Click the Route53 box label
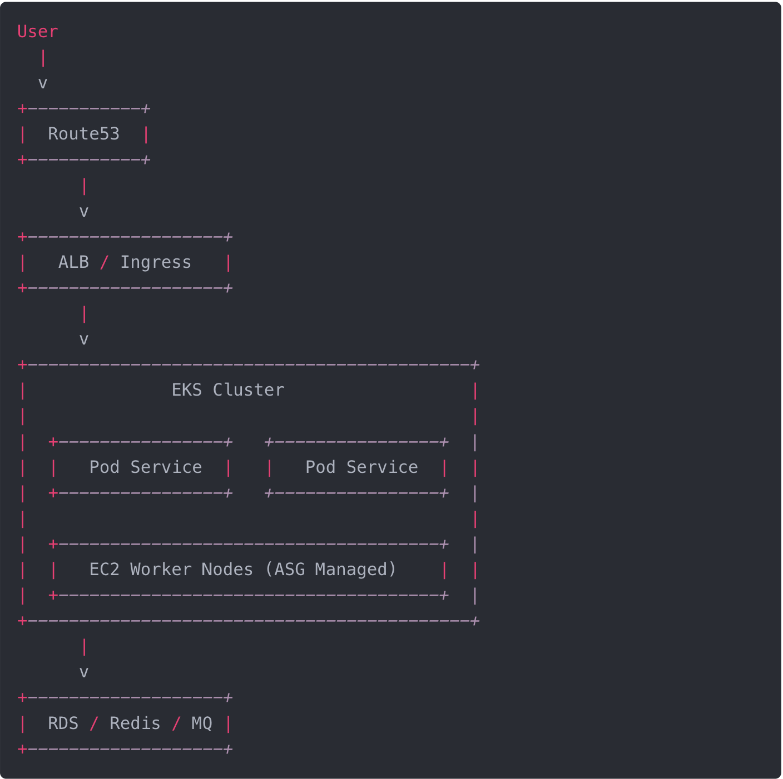Image resolution: width=783 pixels, height=779 pixels. [83, 134]
